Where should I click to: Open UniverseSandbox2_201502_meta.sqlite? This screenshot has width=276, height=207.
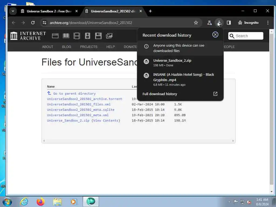point(81,110)
